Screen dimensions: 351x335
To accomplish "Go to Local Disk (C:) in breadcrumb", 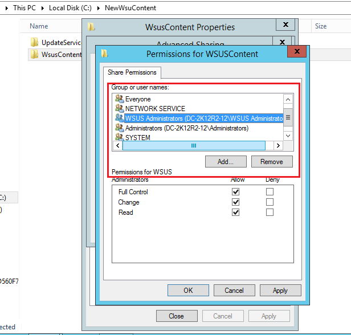I will coord(70,8).
